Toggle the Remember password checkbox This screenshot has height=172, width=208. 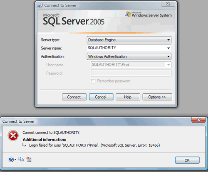click(93, 81)
